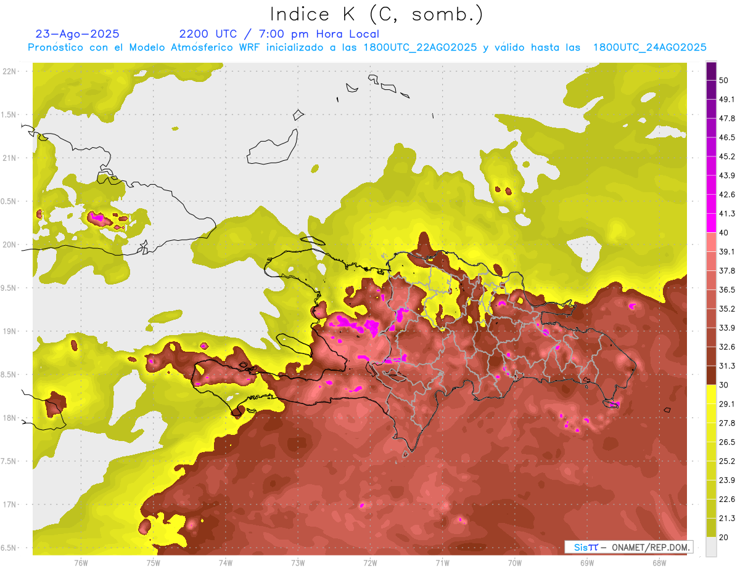Viewport: 740px width, 571px height.
Task: Click the "32.6" color scale label
Action: [x=727, y=347]
